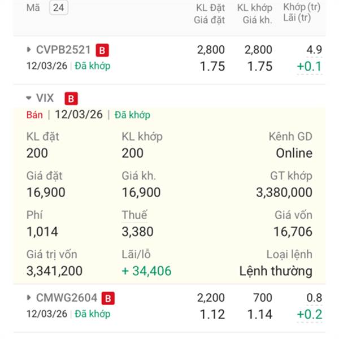Tap the Đã khớp status under CVPB2521
Screen dimensions: 339x339
[93, 66]
